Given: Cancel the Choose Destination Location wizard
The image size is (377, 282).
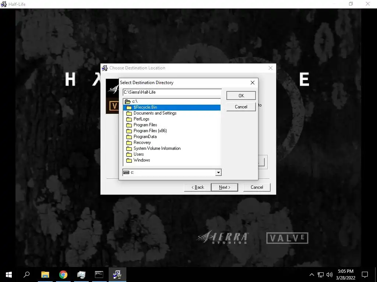Looking at the screenshot, I should tap(257, 187).
